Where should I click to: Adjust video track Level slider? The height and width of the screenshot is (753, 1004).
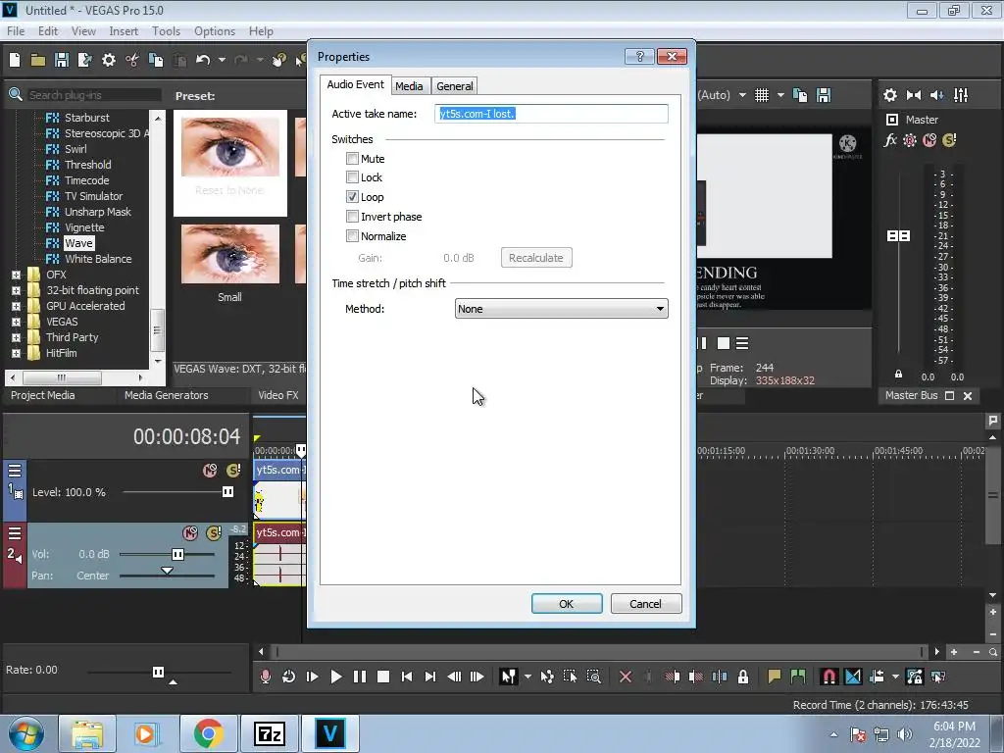point(227,492)
